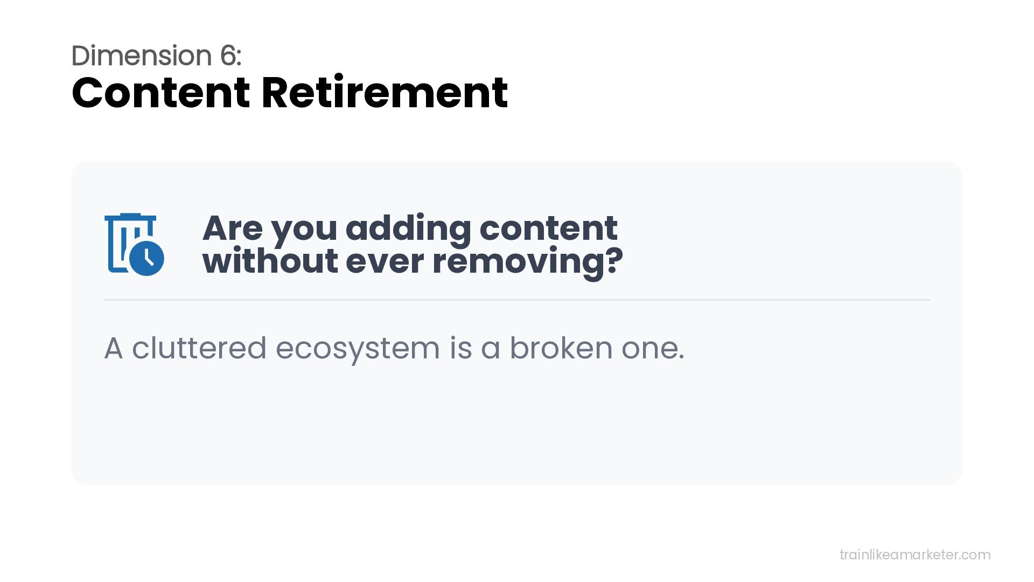Click the word 'cluttered' in the body text

[199, 348]
